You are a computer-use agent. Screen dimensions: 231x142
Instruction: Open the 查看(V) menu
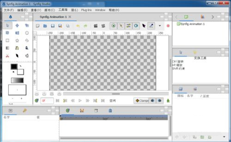pyautogui.click(x=36, y=10)
